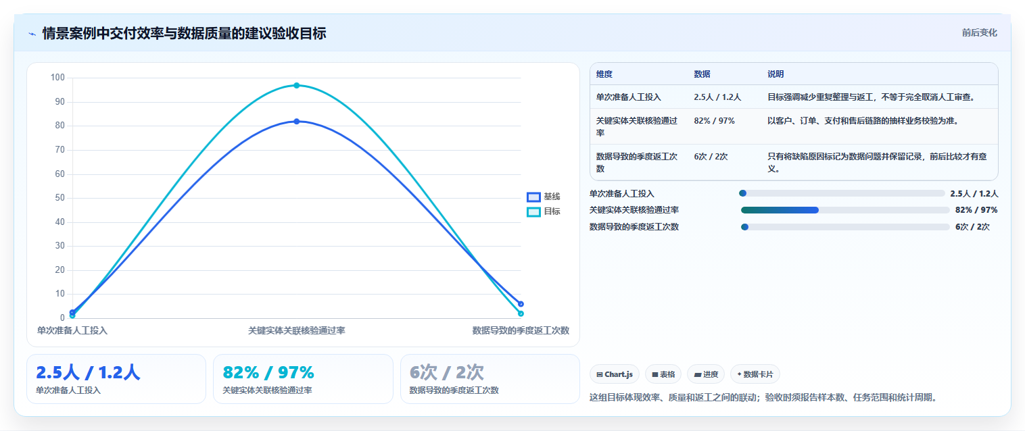
Task: Click the 基线 point at 数据导致的季度返工次数
Action: coord(521,304)
